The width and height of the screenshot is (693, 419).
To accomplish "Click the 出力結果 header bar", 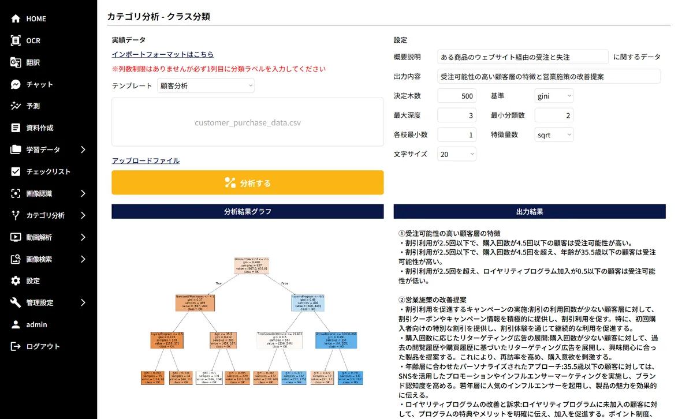I will pos(530,212).
